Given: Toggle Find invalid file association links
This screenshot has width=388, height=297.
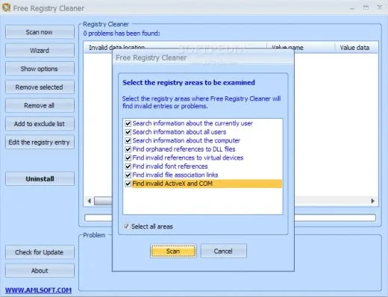Looking at the screenshot, I should pos(128,175).
